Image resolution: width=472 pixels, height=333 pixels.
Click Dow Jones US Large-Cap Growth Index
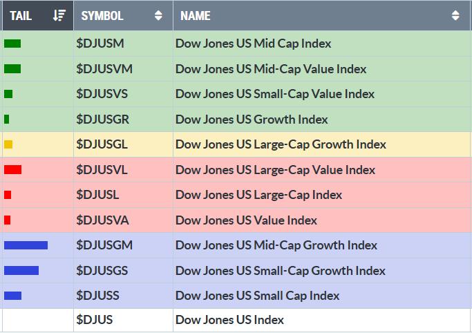281,144
